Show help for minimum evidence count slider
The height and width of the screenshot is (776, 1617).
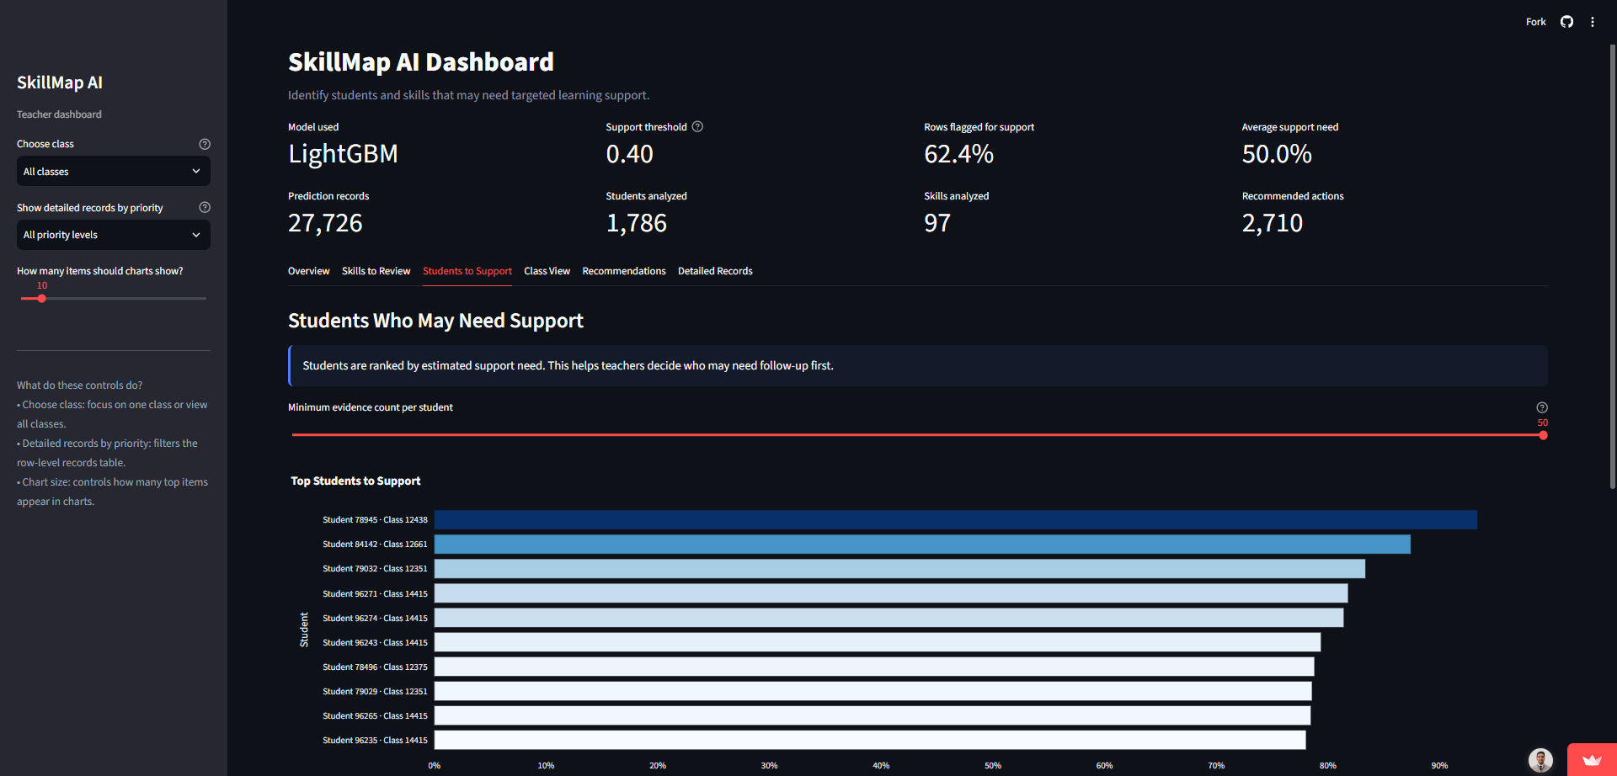click(x=1542, y=407)
